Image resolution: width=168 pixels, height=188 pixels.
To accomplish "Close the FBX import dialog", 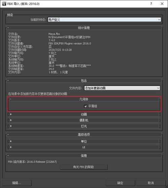I will point(162,4).
